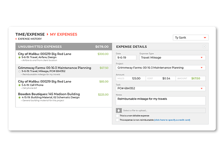Click the Date field showing 9-6-19

pyautogui.click(x=126, y=58)
